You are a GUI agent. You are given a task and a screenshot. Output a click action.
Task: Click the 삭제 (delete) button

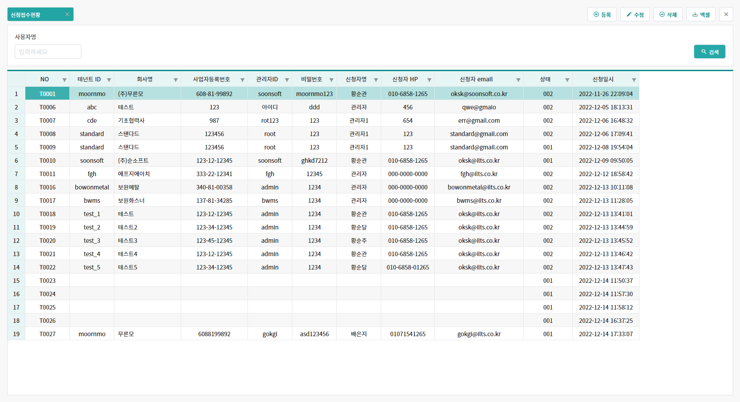[667, 15]
